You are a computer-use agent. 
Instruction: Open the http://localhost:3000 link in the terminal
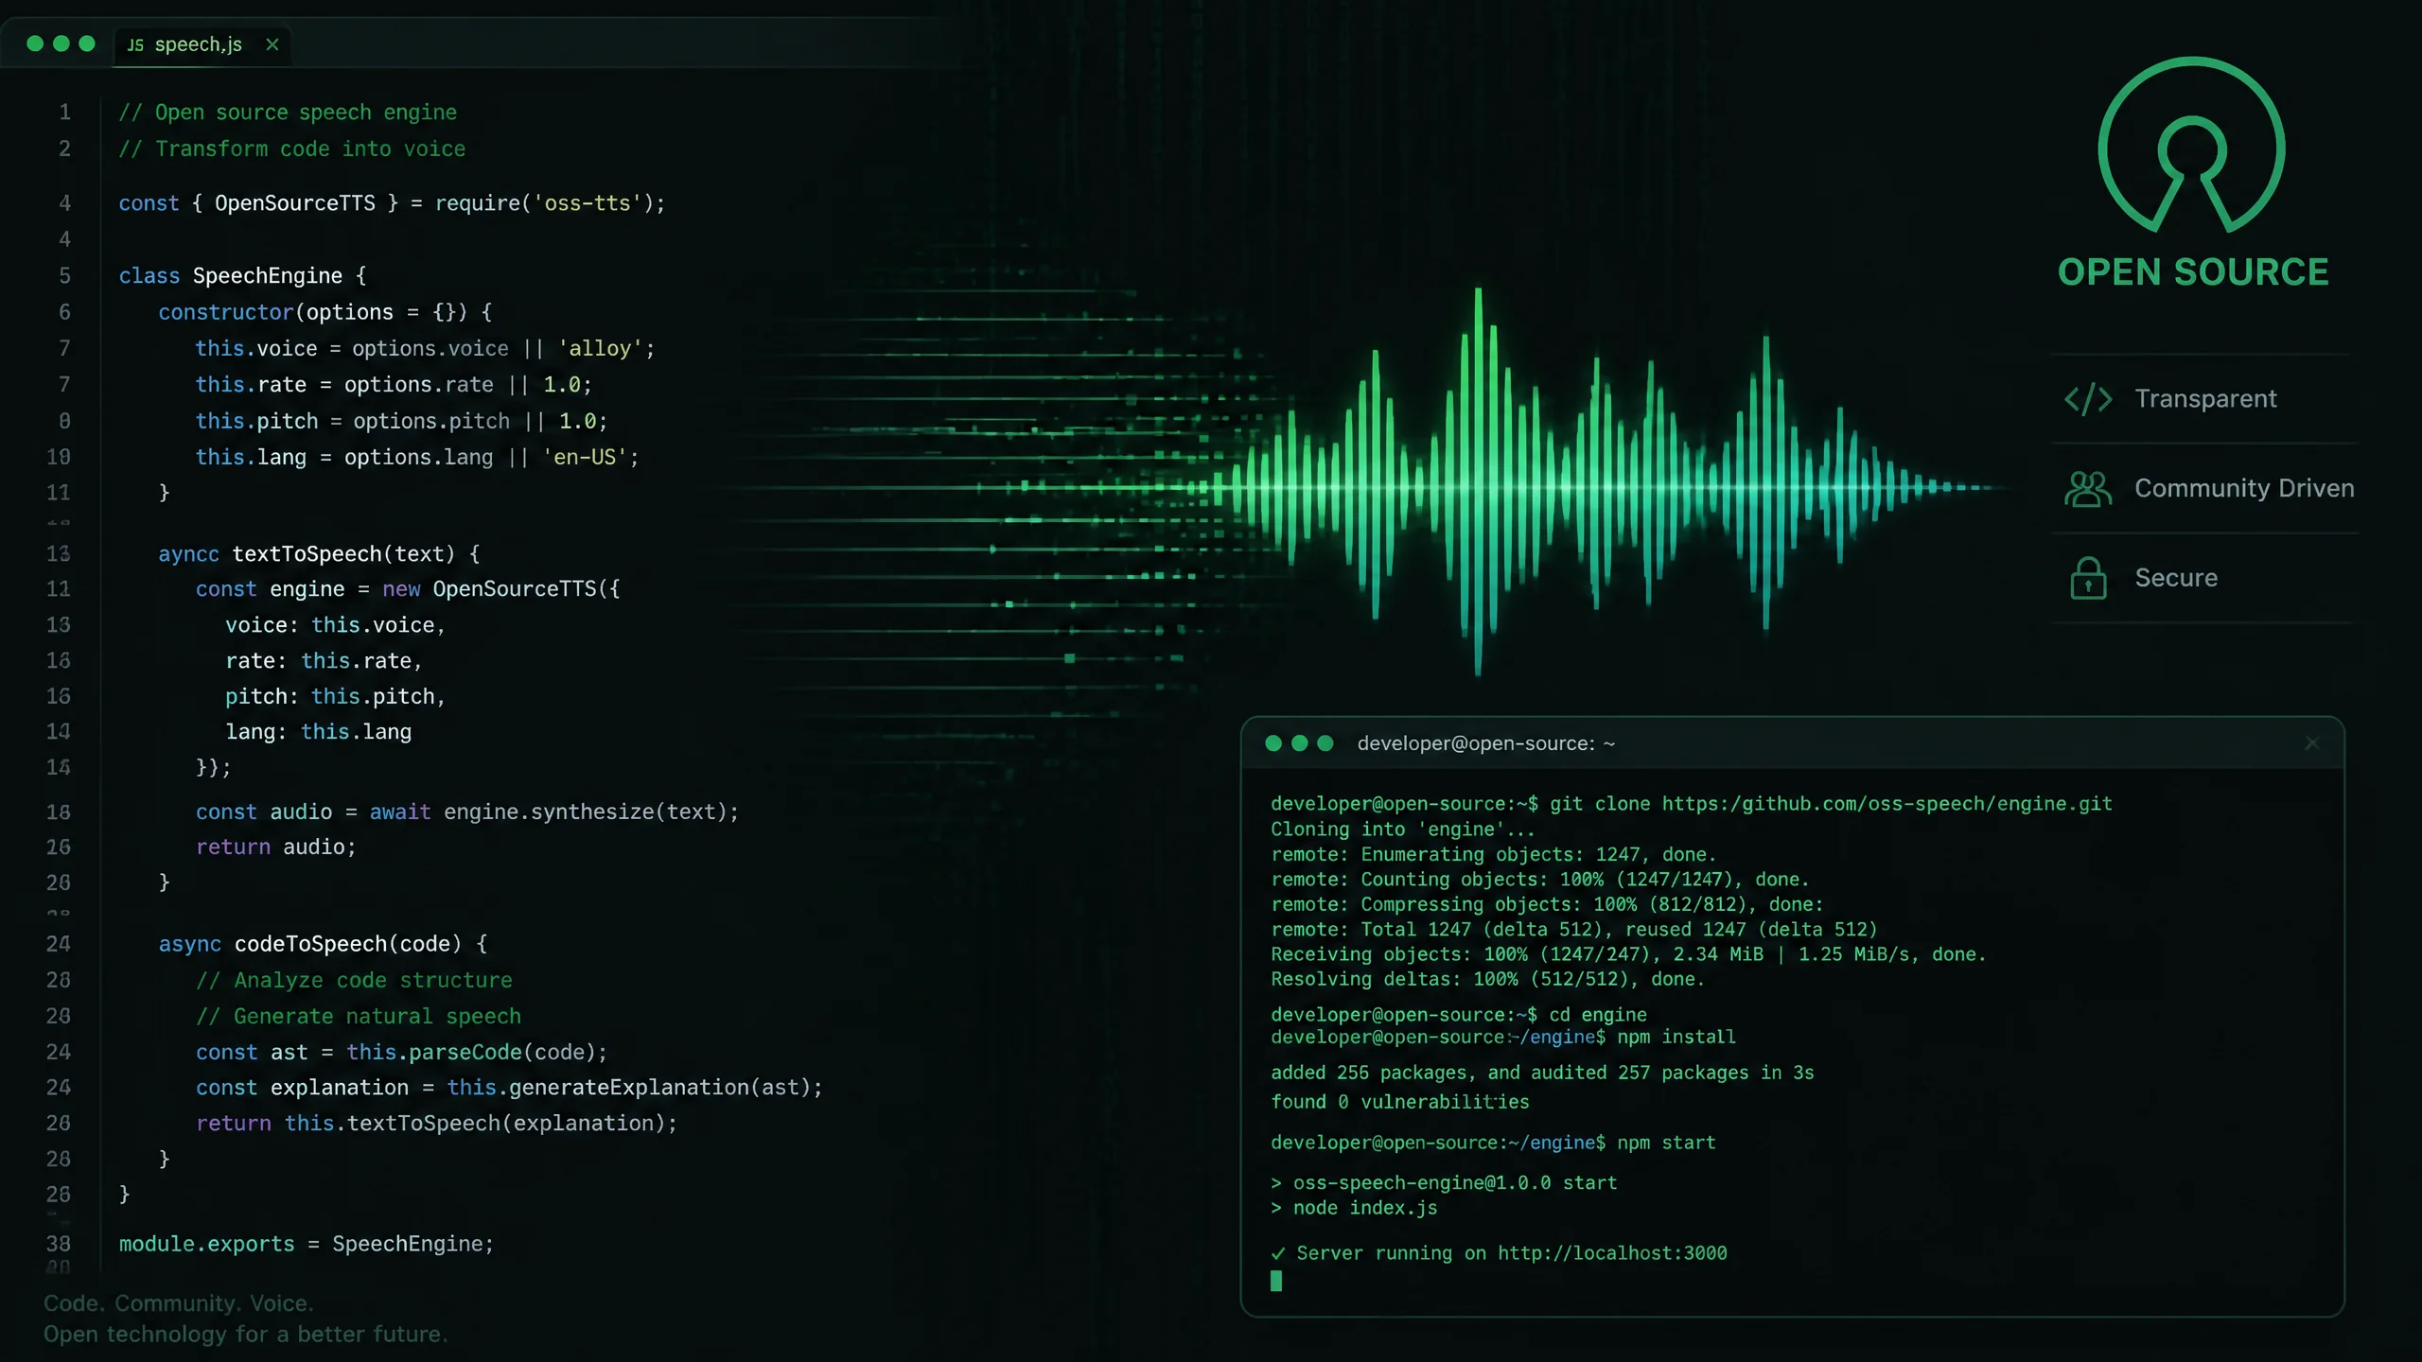coord(1612,1253)
